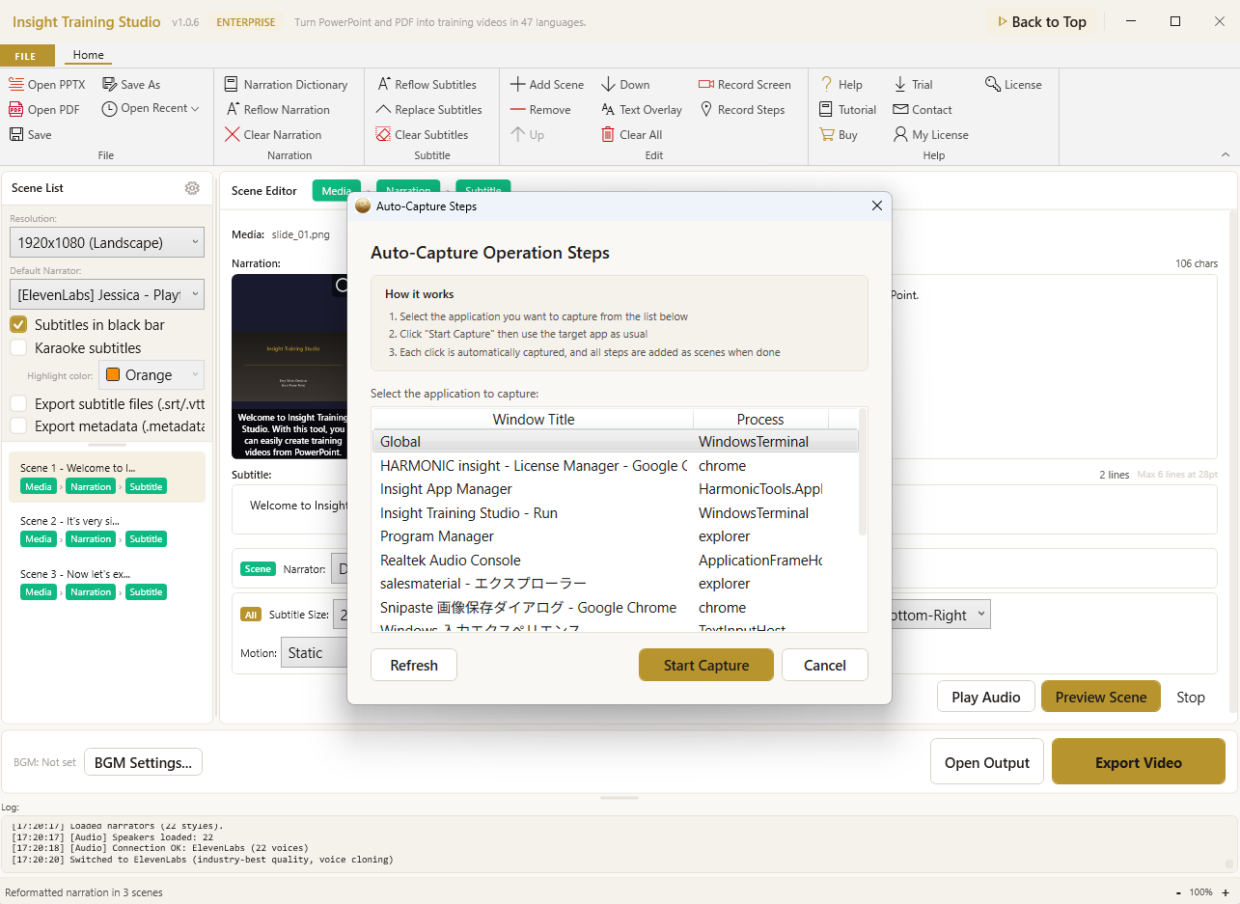Select the Home ribbon tab

click(88, 56)
